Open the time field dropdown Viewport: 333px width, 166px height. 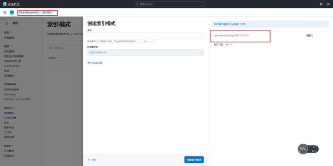coord(146,53)
